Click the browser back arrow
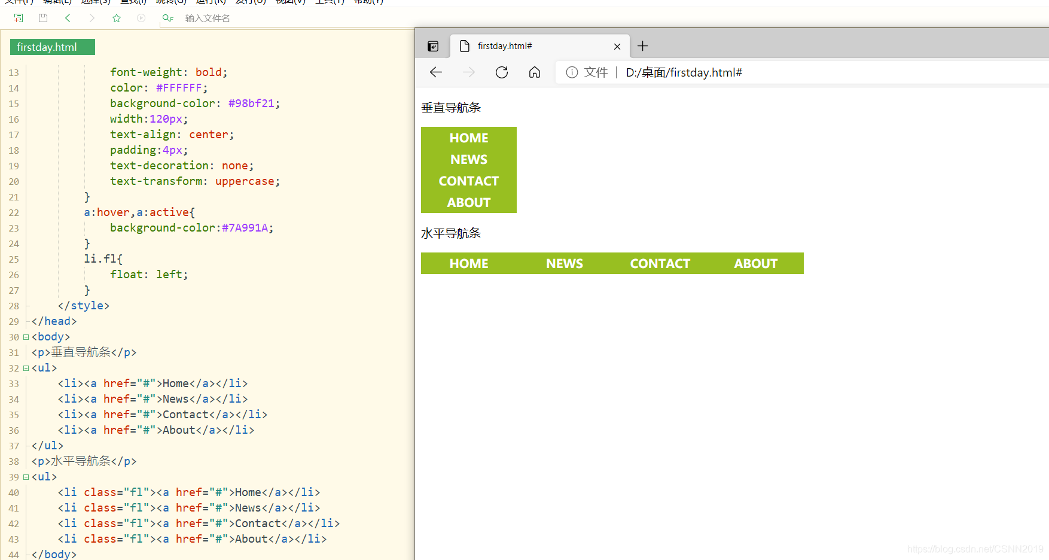The image size is (1049, 560). (x=436, y=72)
